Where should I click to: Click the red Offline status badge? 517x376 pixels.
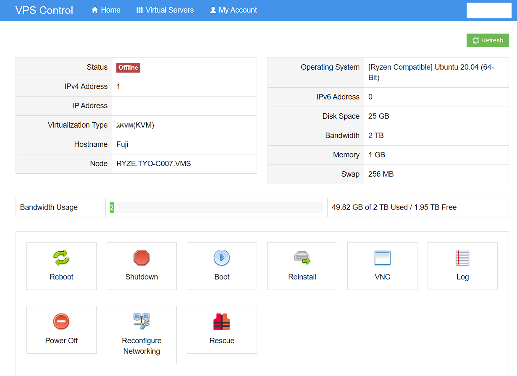coord(128,68)
